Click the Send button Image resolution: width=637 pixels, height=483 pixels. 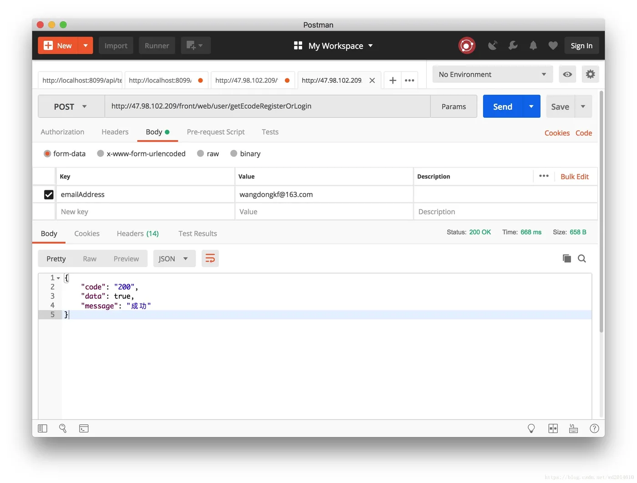click(503, 106)
